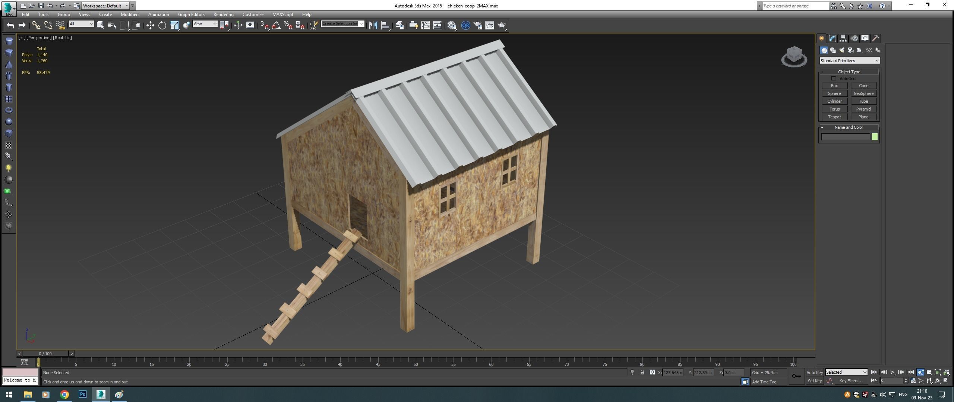This screenshot has width=954, height=402.
Task: Click the large Set Keys key icon
Action: [x=797, y=376]
